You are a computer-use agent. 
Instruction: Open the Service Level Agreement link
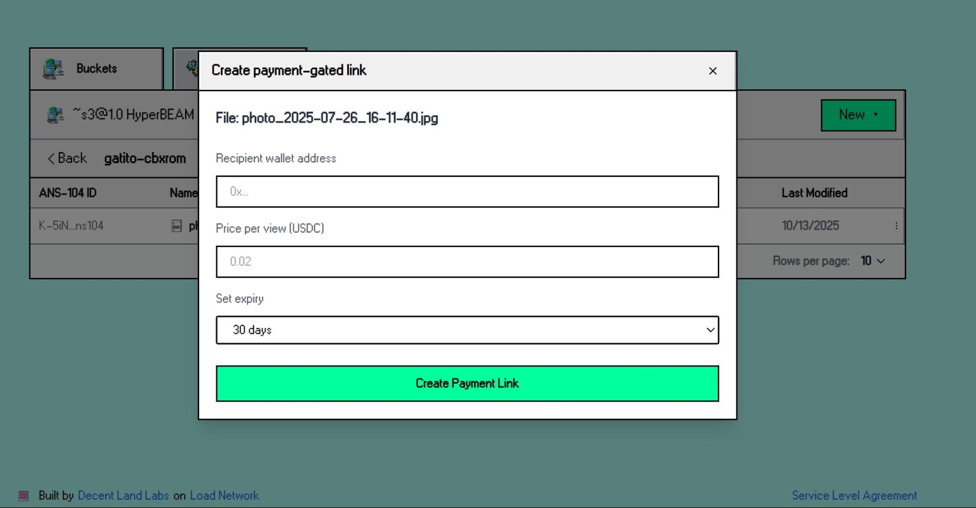click(x=854, y=496)
